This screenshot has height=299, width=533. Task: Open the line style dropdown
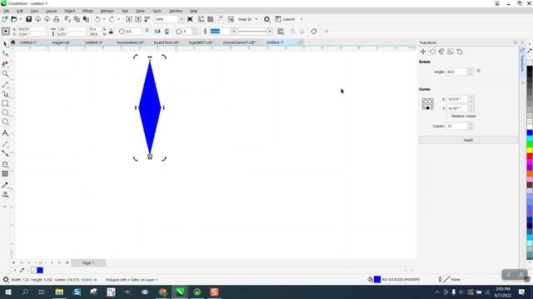270,32
